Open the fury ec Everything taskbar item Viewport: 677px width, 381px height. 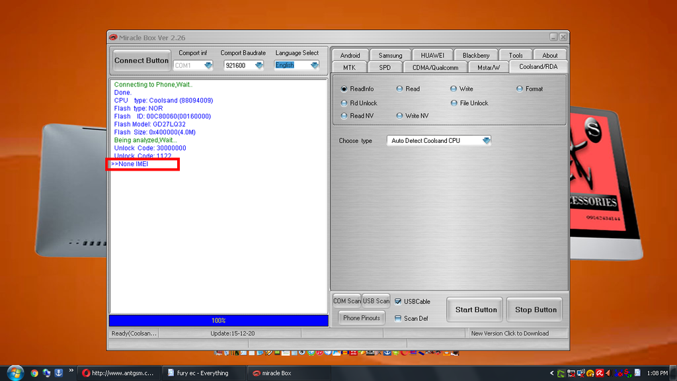pos(202,373)
